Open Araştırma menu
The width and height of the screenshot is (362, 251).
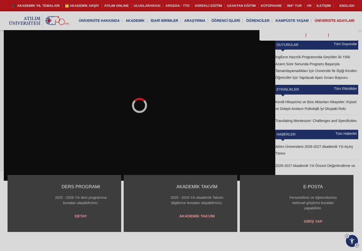[195, 21]
